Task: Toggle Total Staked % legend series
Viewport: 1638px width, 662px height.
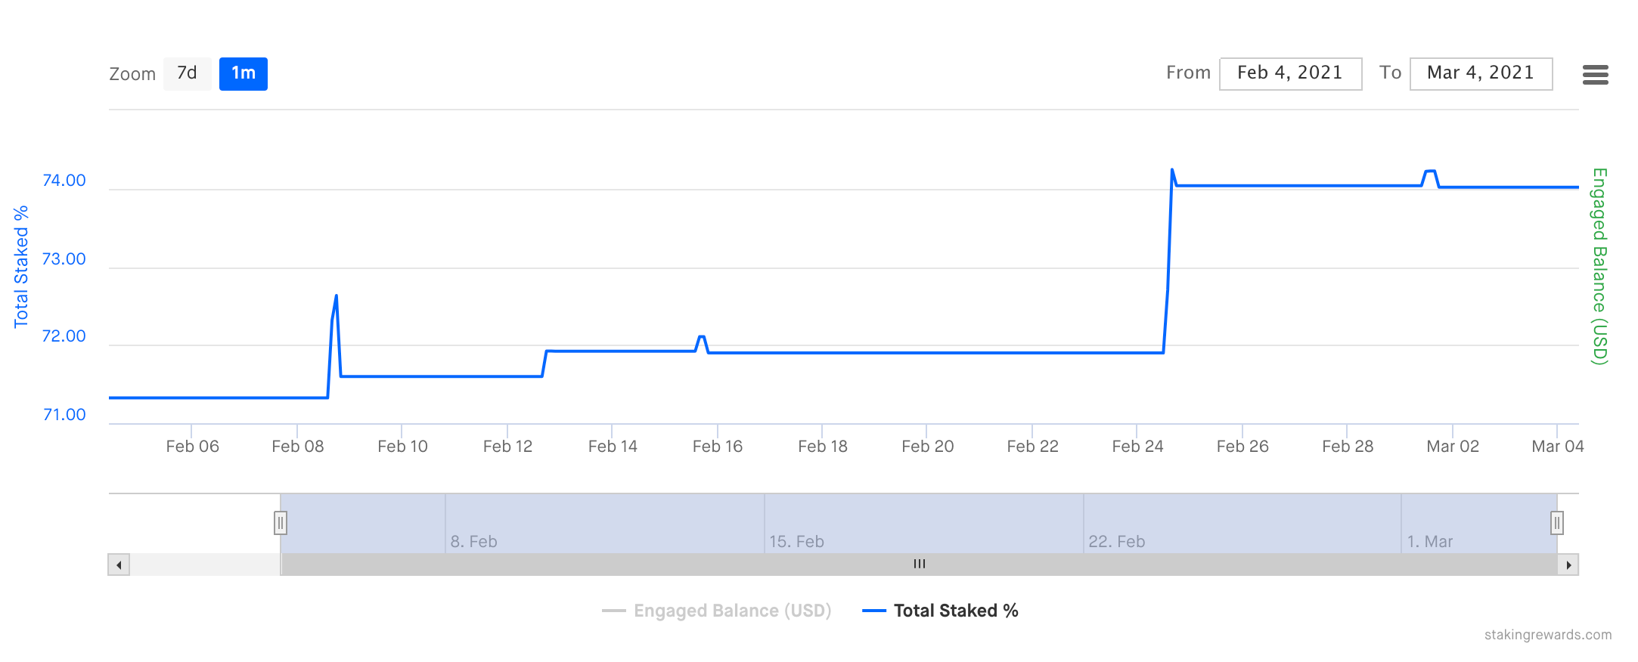Action: click(x=940, y=611)
